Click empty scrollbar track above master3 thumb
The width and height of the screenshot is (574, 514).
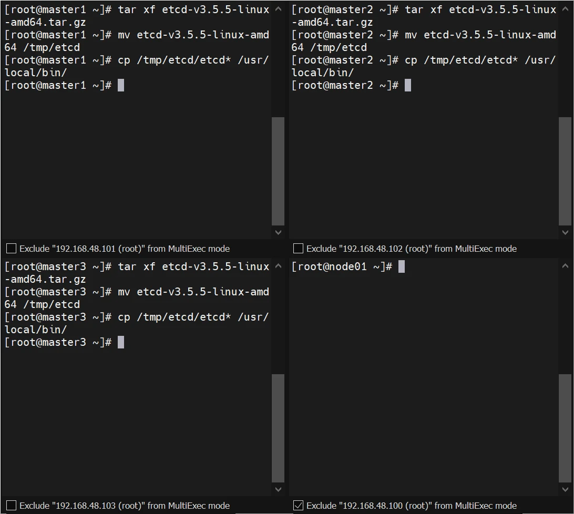pyautogui.click(x=278, y=315)
